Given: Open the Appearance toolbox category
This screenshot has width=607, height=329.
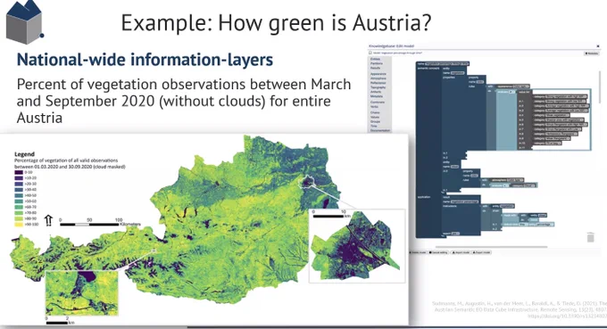Looking at the screenshot, I should coord(378,74).
